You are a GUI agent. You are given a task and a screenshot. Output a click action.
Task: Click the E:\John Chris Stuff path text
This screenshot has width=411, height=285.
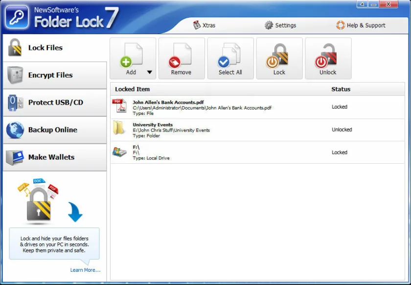[x=171, y=130]
